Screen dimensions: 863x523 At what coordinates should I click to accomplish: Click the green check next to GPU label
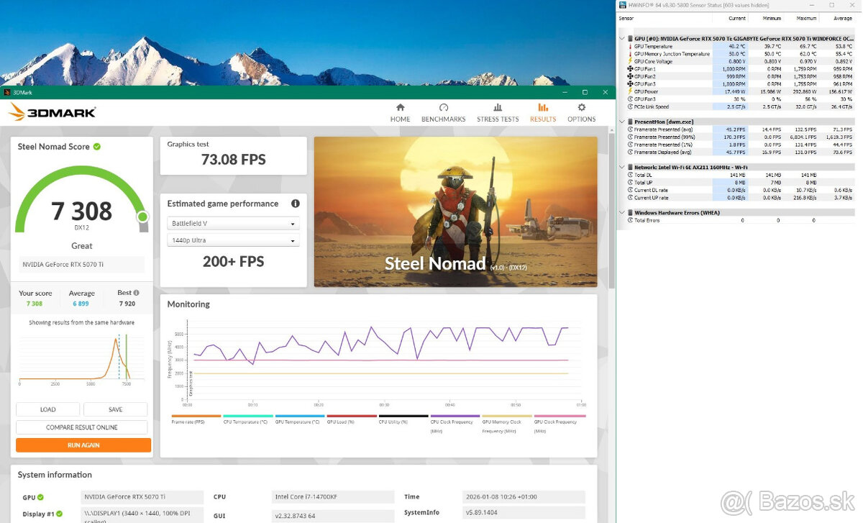point(40,497)
